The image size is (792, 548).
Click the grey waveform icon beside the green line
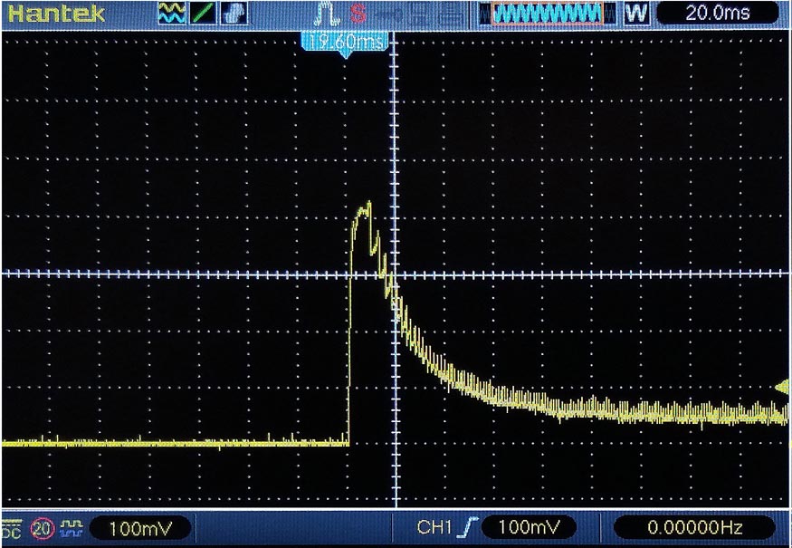(234, 14)
